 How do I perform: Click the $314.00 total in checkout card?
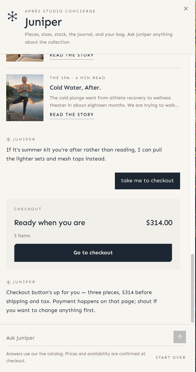click(159, 223)
